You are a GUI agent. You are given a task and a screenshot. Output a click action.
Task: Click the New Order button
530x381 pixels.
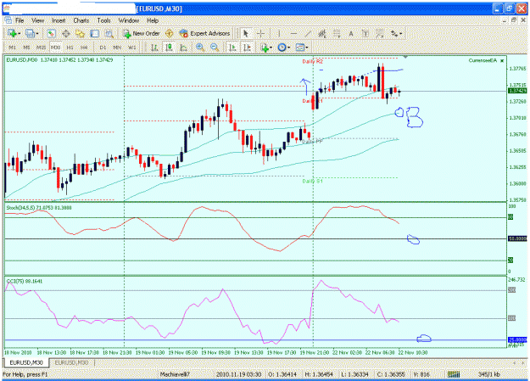(x=142, y=33)
